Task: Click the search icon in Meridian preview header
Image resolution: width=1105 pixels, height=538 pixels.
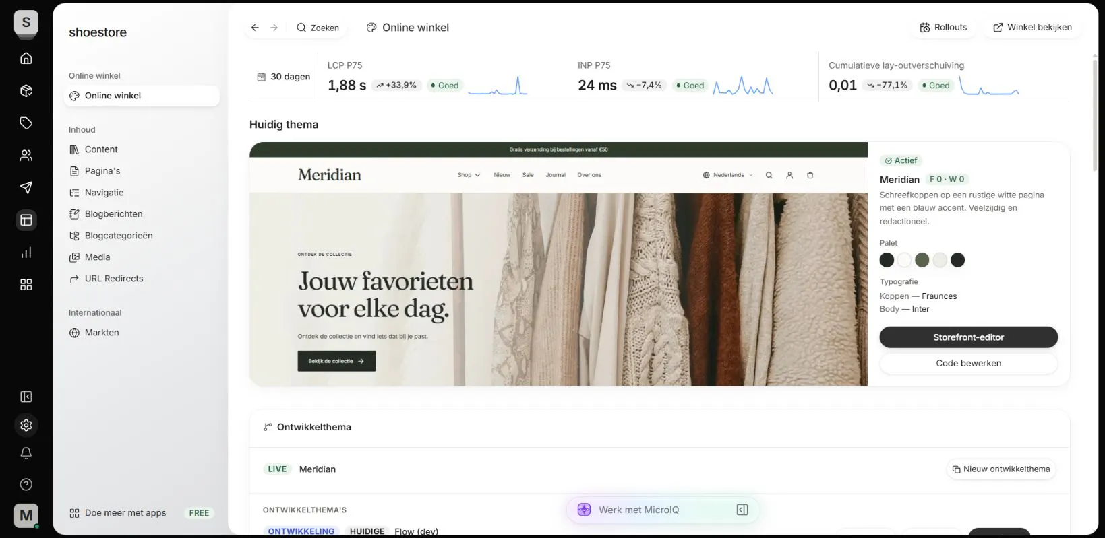Action: pyautogui.click(x=769, y=175)
